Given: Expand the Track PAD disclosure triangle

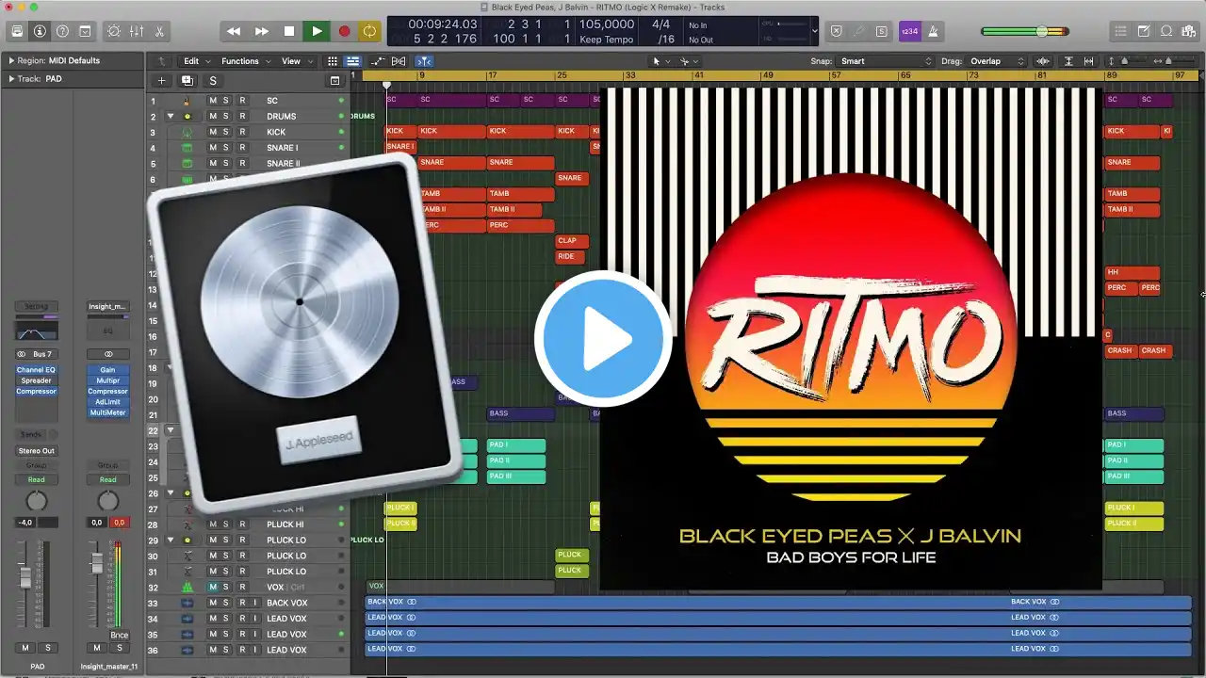Looking at the screenshot, I should pos(11,79).
